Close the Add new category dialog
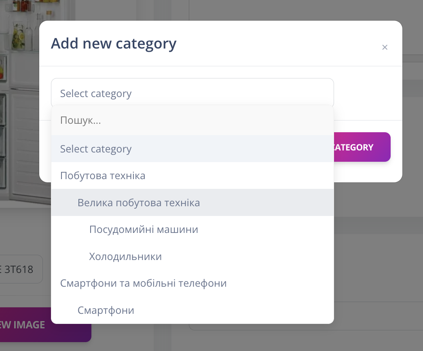The height and width of the screenshot is (351, 423). pos(385,47)
